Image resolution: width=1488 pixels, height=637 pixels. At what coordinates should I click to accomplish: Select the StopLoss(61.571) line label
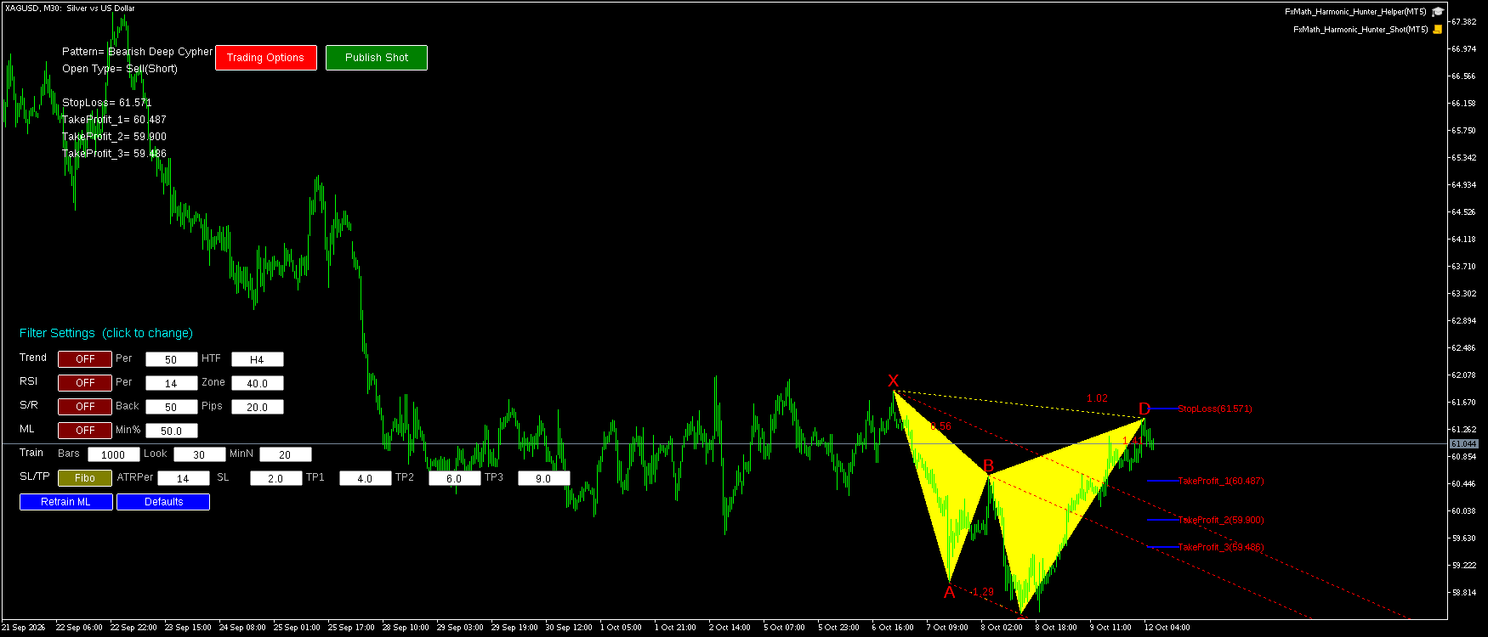pyautogui.click(x=1214, y=409)
